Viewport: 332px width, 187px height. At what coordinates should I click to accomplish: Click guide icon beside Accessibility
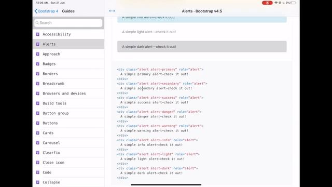(38, 34)
